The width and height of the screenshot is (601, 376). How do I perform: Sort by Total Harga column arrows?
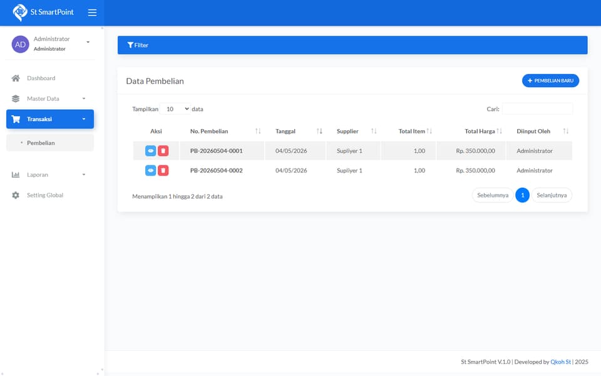(499, 131)
